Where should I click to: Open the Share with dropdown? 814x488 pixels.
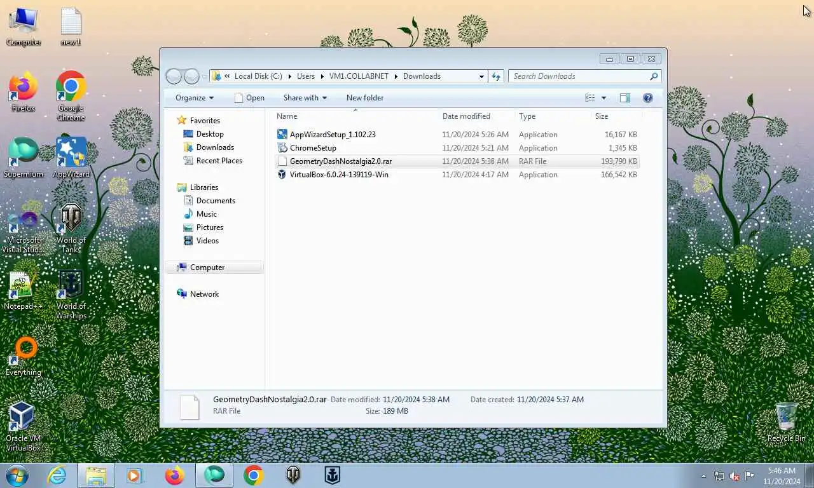point(305,98)
